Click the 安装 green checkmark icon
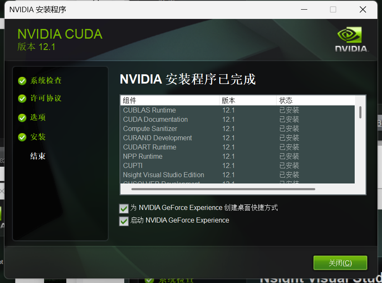 pos(22,137)
